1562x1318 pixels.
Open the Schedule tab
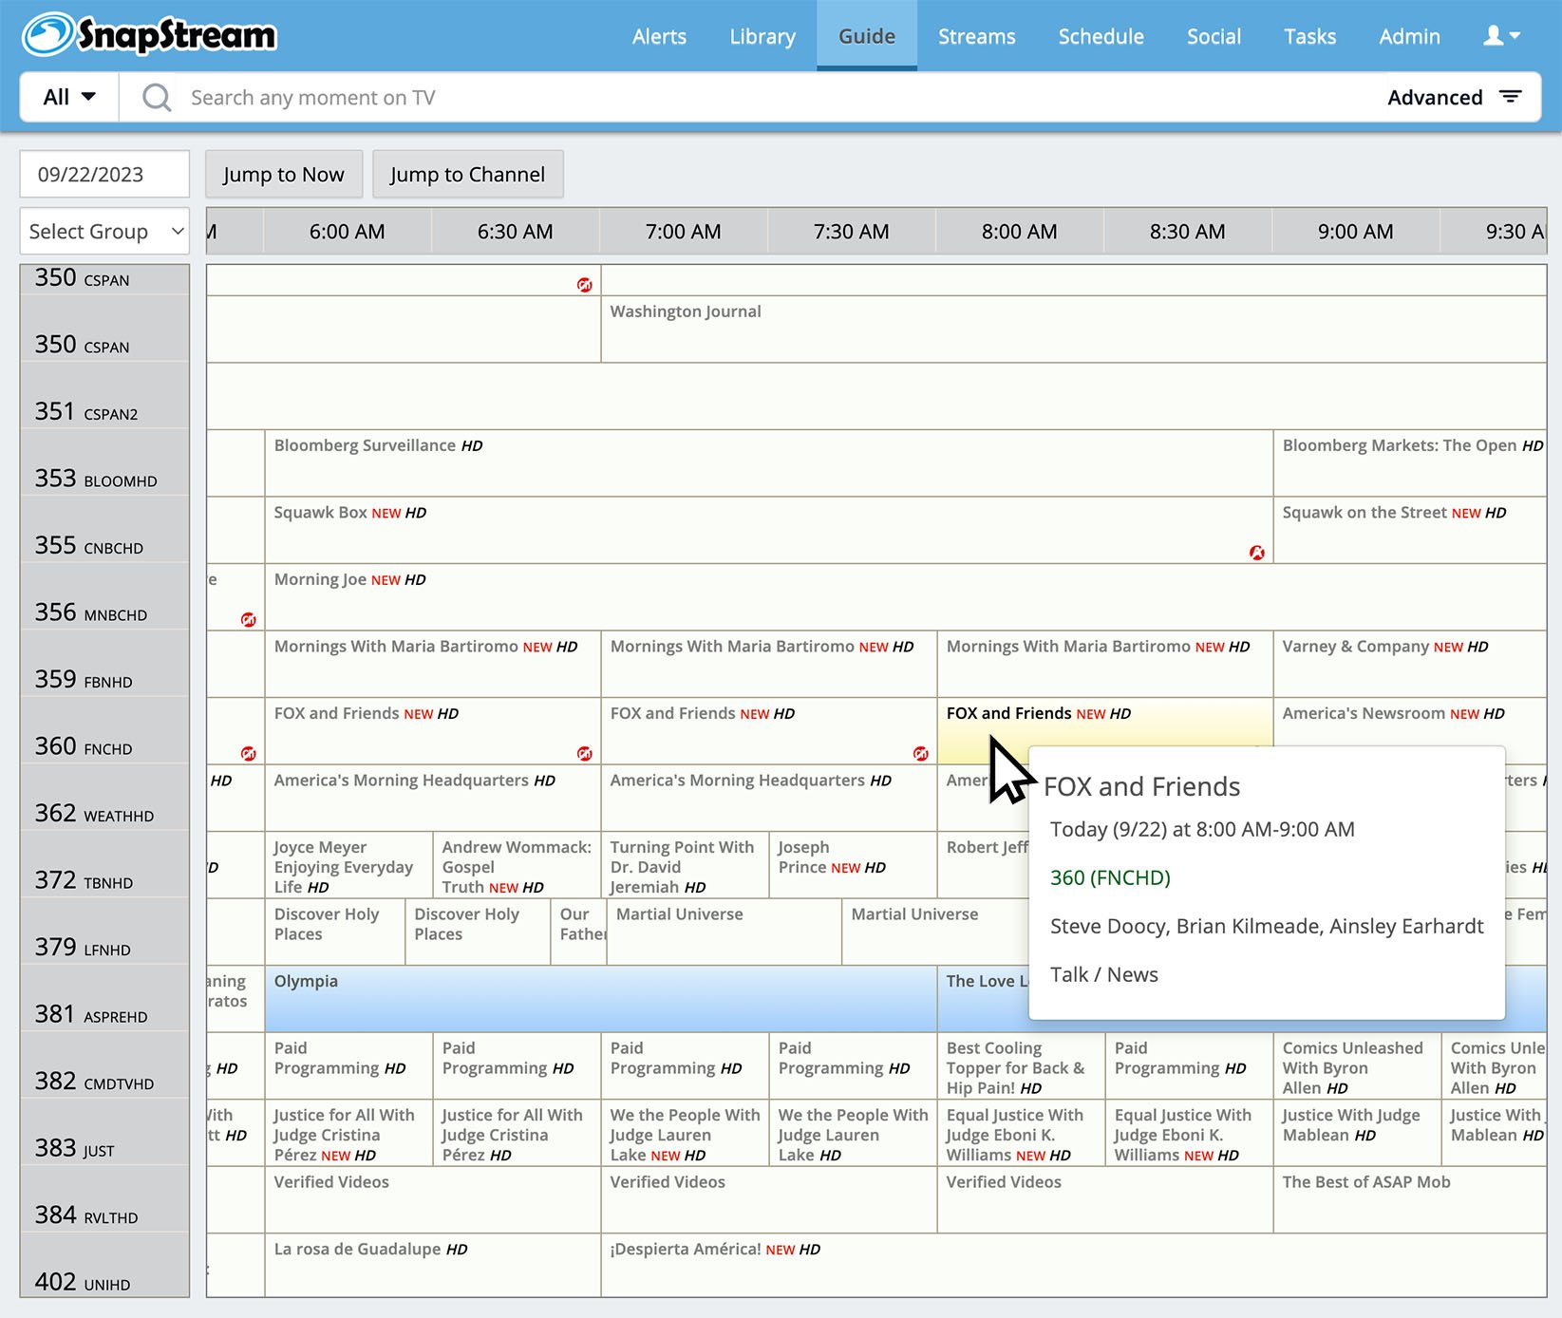point(1101,36)
